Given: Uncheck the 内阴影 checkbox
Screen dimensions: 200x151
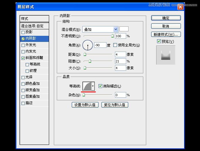Looking at the screenshot, I should coord(23,39).
